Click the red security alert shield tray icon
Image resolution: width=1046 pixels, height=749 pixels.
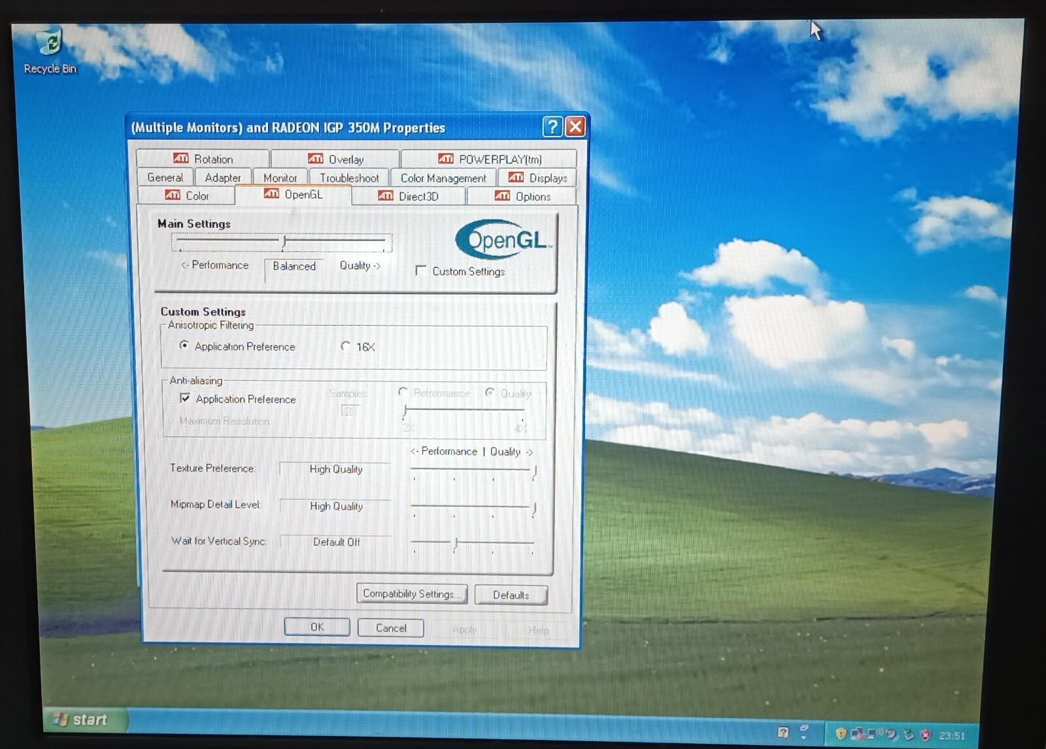coord(926,735)
